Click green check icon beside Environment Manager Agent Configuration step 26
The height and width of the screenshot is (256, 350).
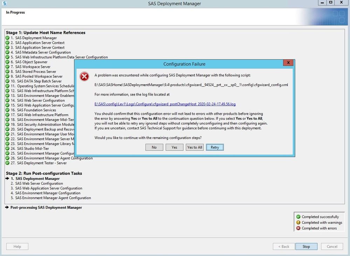click(x=7, y=158)
